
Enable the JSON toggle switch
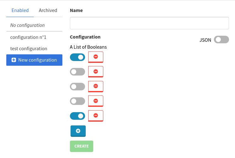(221, 40)
